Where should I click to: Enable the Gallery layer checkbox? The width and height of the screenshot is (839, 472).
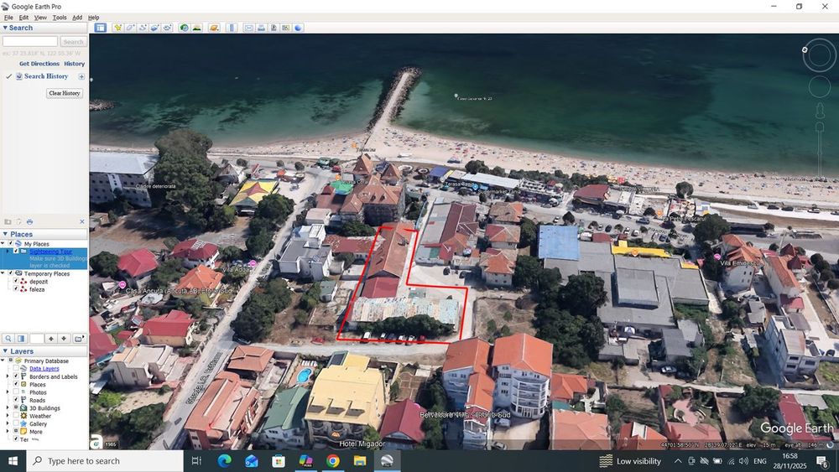(15, 423)
